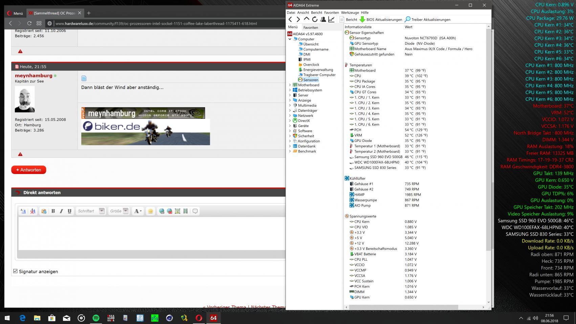Open Datei menu in AIDA64
This screenshot has height=324, width=576.
pyautogui.click(x=291, y=13)
